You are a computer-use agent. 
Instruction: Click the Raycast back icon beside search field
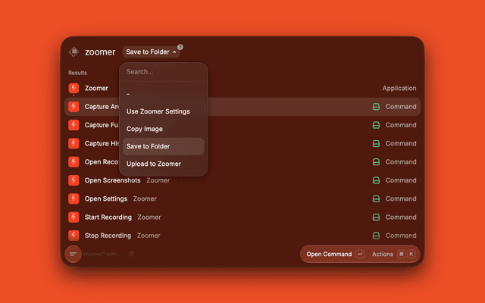[x=74, y=52]
